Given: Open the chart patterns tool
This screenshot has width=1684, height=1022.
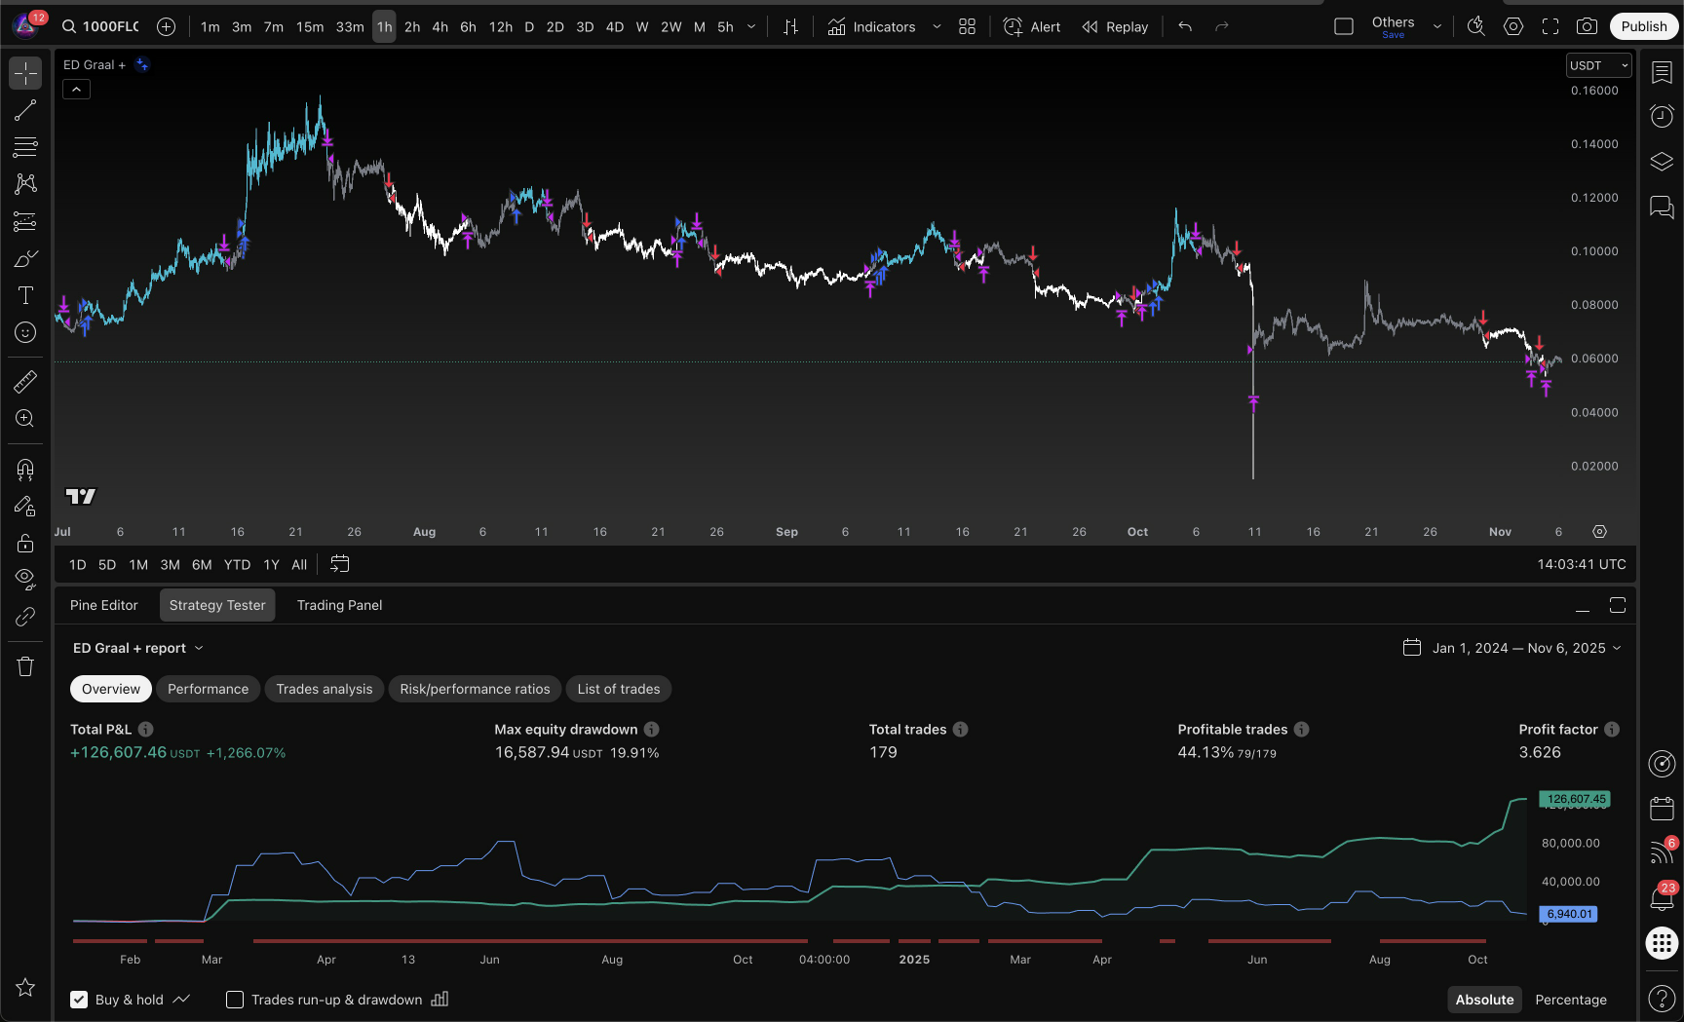Looking at the screenshot, I should tap(25, 184).
